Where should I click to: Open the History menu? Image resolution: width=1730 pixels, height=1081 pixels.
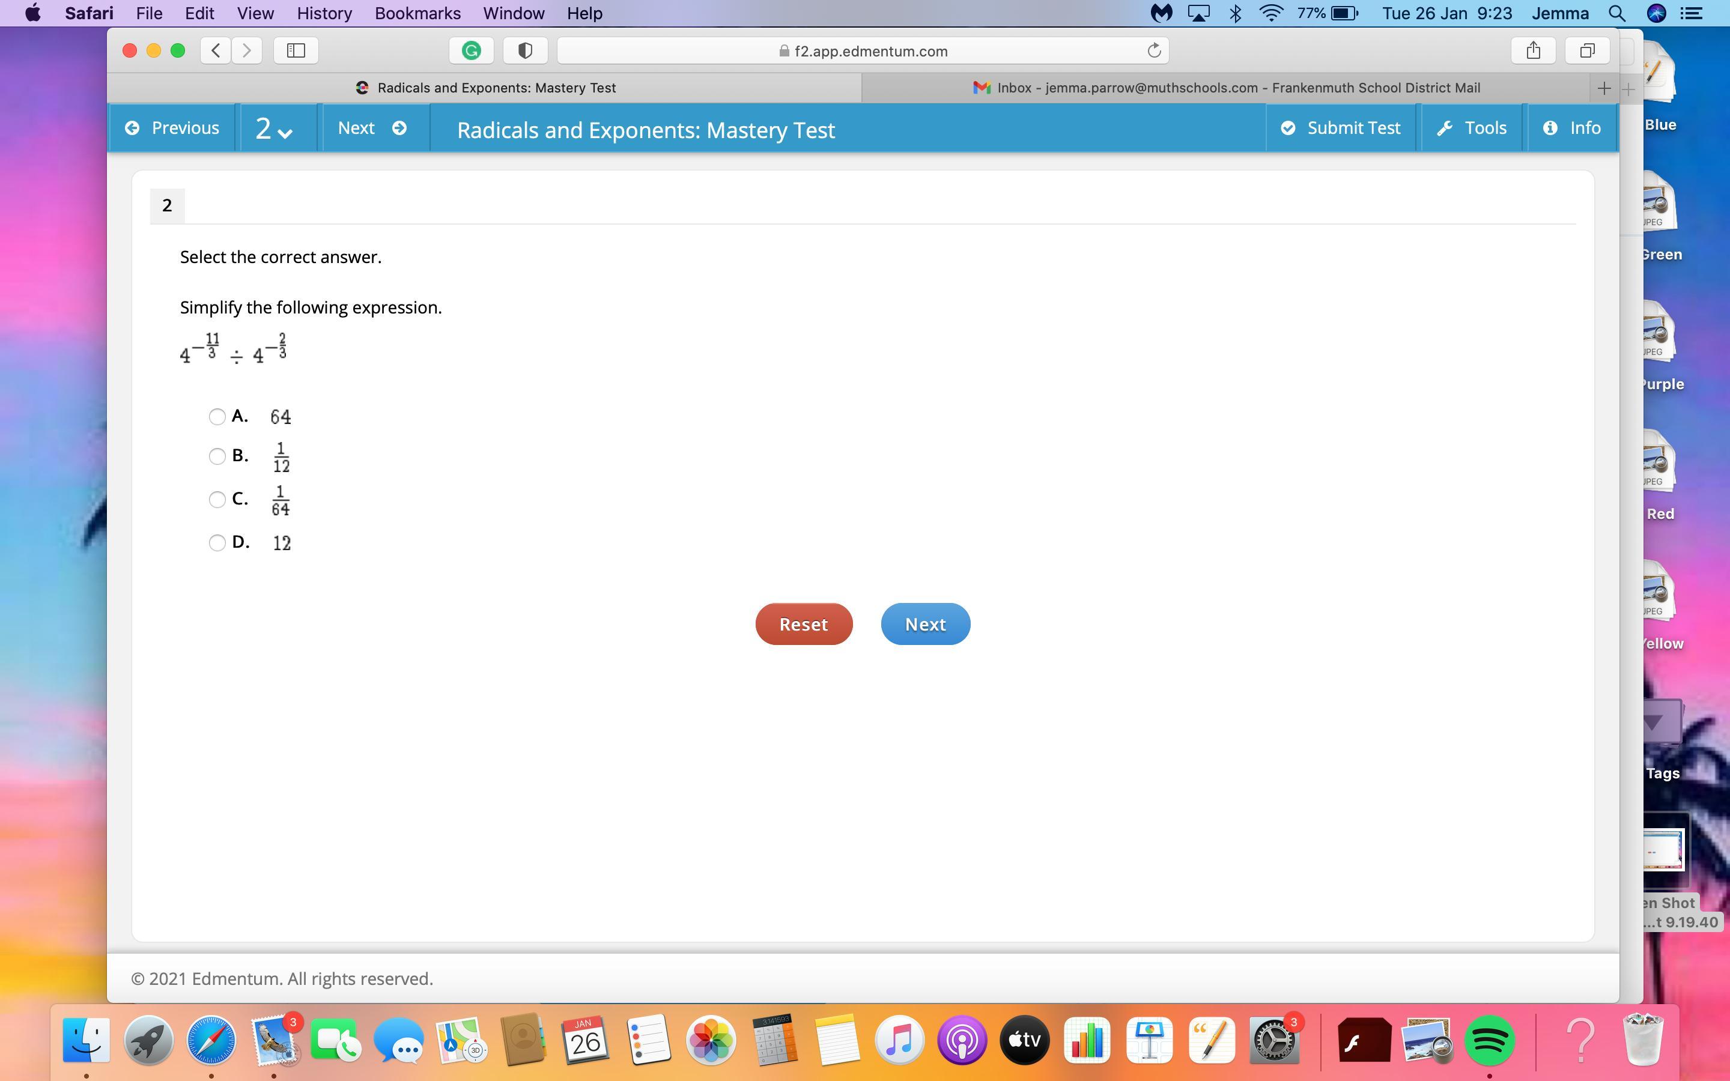pyautogui.click(x=324, y=14)
